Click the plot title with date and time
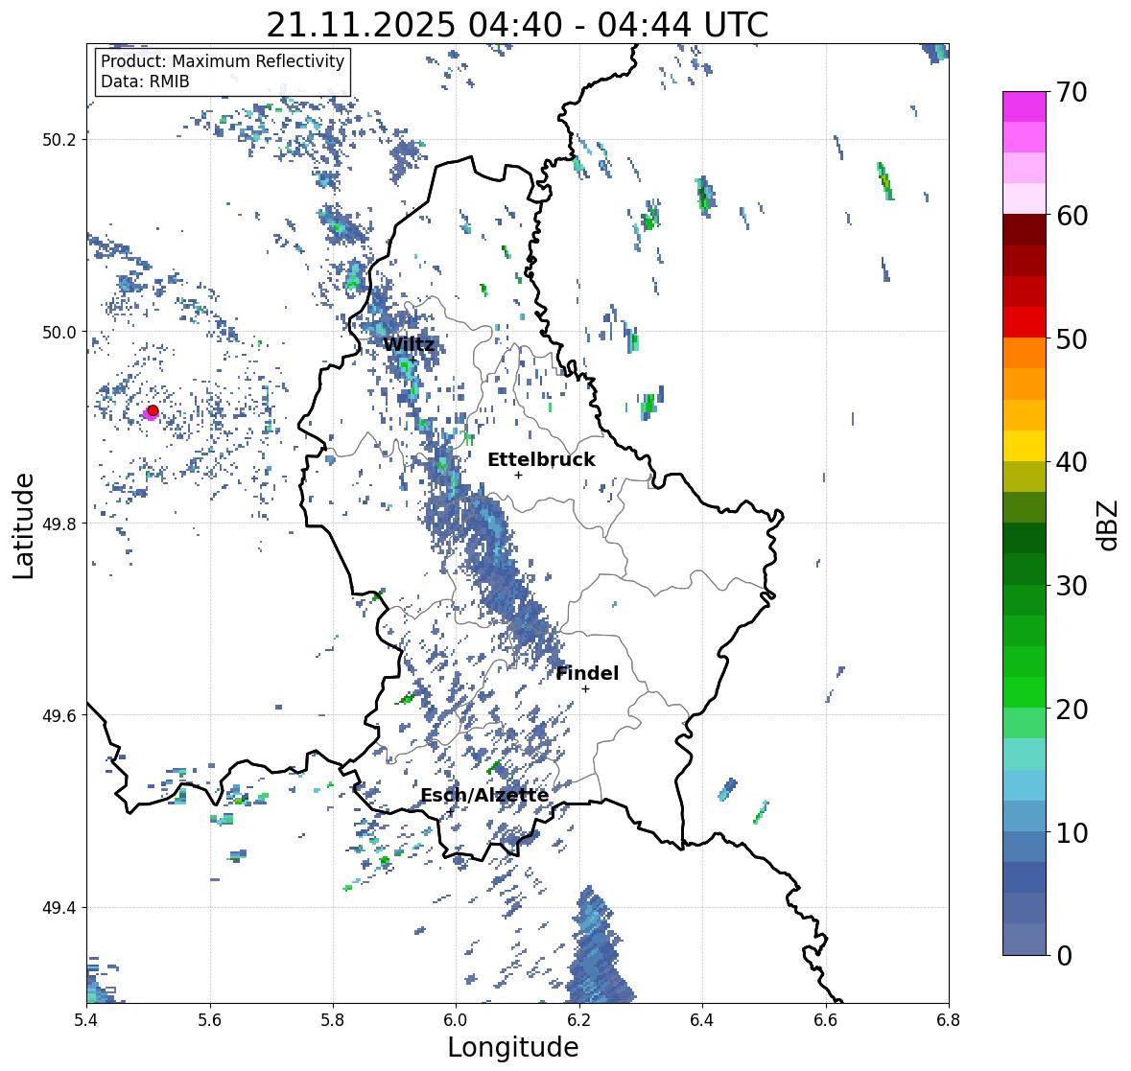Image resolution: width=1131 pixels, height=1071 pixels. 517,25
